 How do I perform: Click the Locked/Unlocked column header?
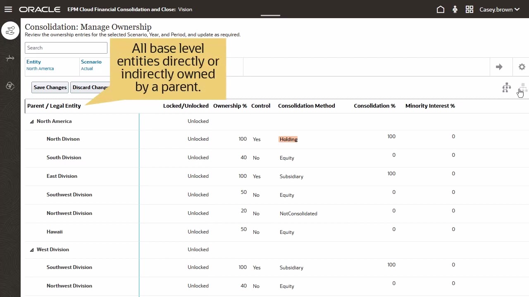pyautogui.click(x=186, y=106)
